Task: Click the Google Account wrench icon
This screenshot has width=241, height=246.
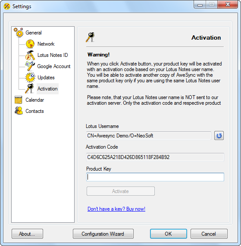Action: coord(30,66)
